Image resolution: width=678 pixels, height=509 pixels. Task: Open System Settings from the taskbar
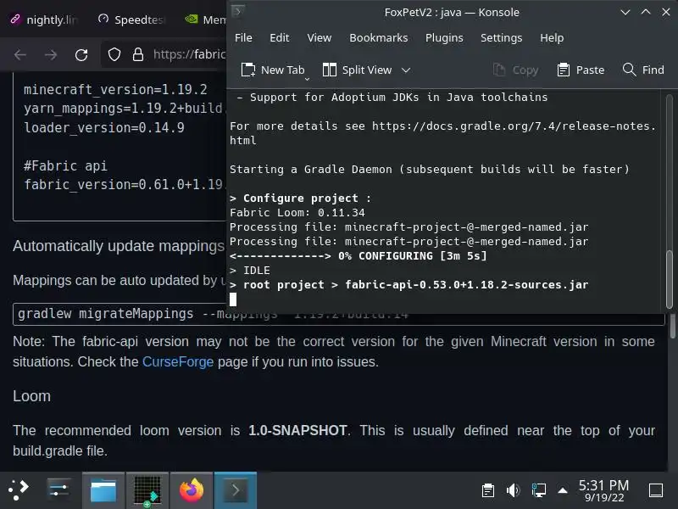[x=58, y=490]
